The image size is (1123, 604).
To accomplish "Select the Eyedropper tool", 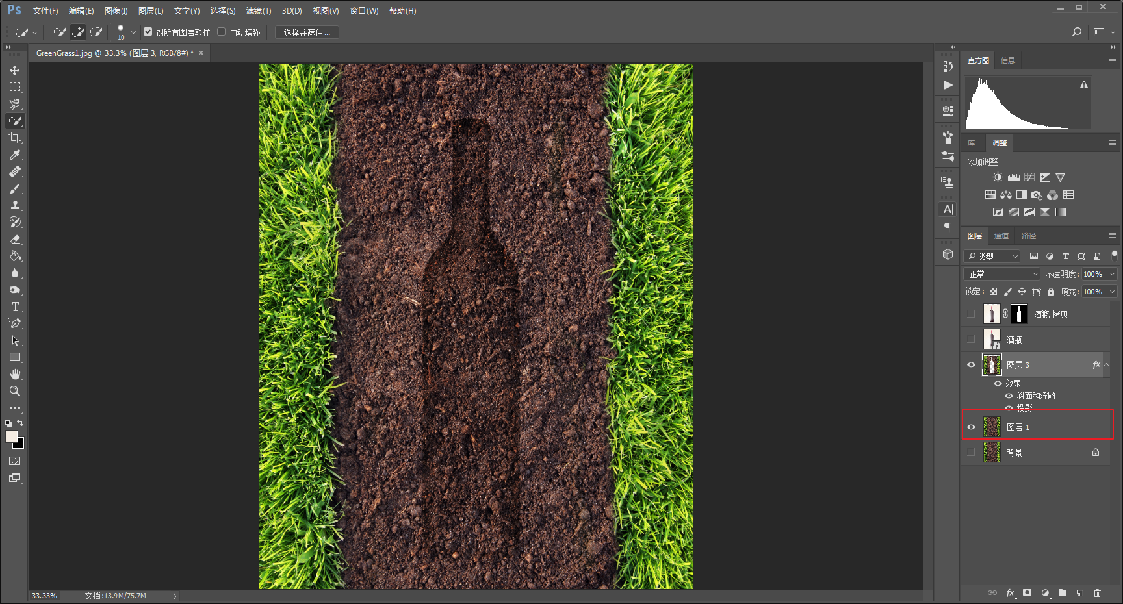I will coord(14,155).
